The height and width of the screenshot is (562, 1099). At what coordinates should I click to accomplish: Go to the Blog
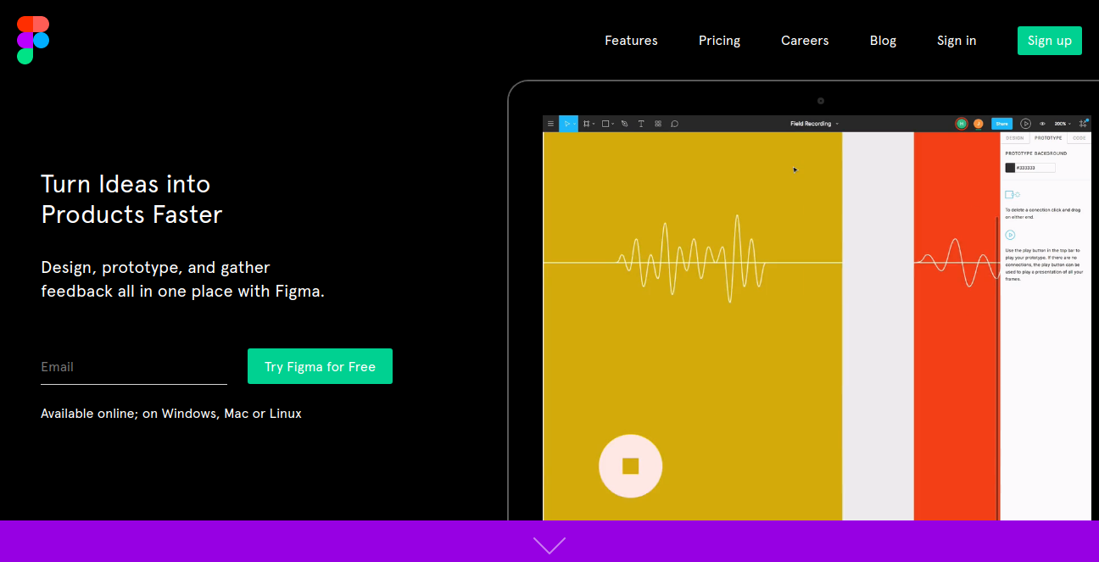[x=883, y=41]
